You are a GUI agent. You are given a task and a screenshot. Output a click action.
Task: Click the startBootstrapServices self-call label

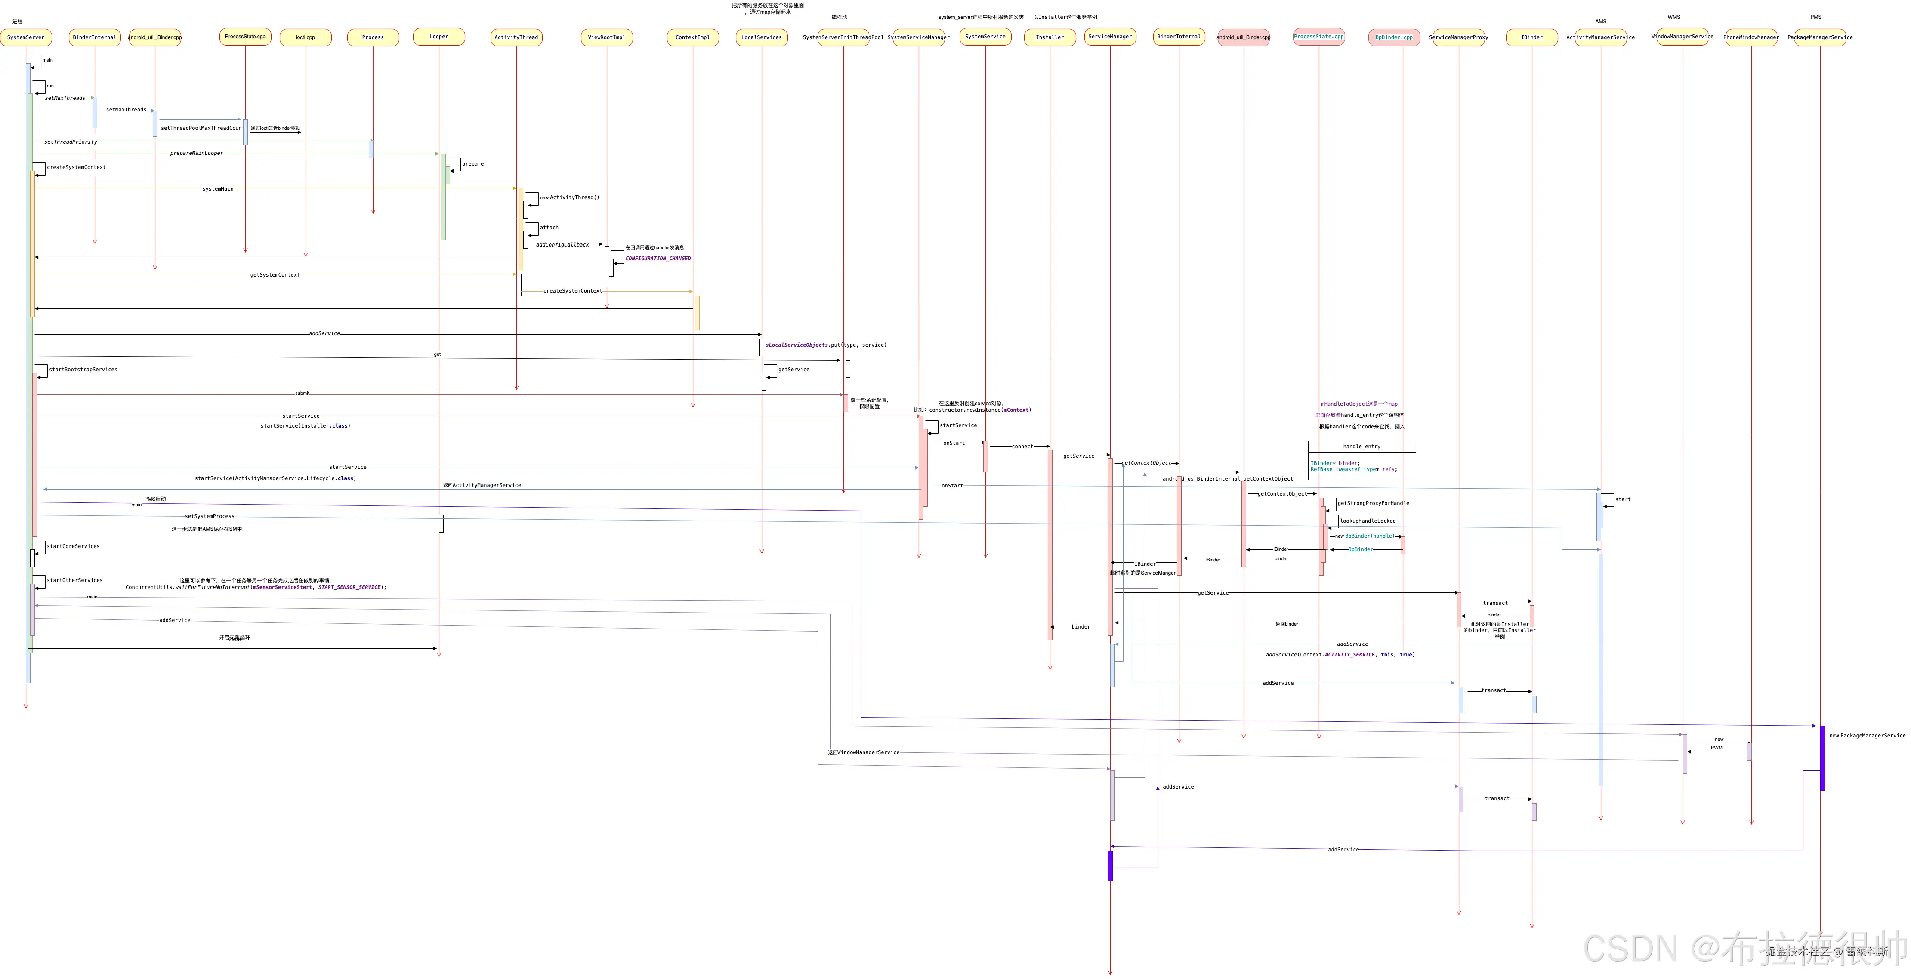click(83, 370)
